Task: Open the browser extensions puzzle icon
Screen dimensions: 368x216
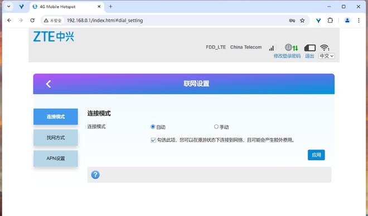Action: (x=330, y=21)
